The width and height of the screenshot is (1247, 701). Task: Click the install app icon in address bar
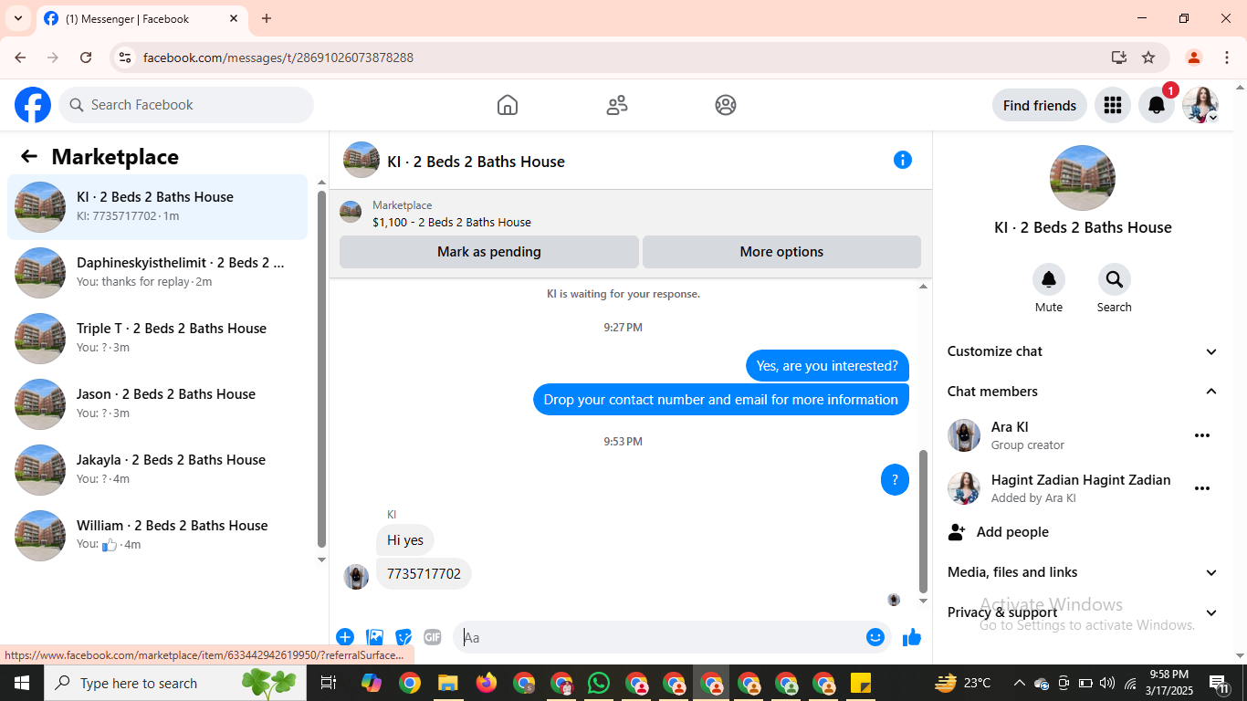click(1119, 58)
